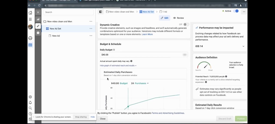Open options ellipsis for New Ad Set
This screenshot has height=124, width=275.
91,29
